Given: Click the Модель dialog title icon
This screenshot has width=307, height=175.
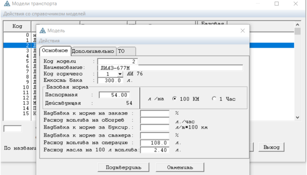Looking at the screenshot, I should tap(42, 31).
